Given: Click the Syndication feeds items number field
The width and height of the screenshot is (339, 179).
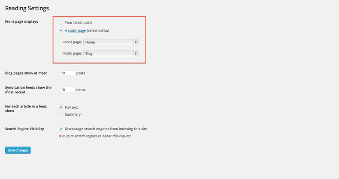Looking at the screenshot, I should [67, 89].
